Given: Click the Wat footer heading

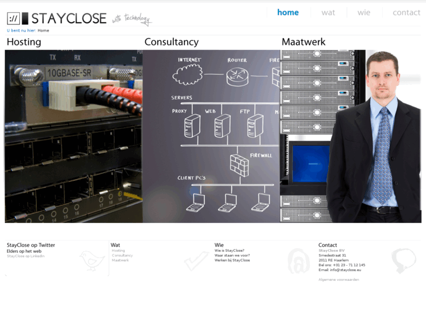Looking at the screenshot, I should pyautogui.click(x=115, y=245).
